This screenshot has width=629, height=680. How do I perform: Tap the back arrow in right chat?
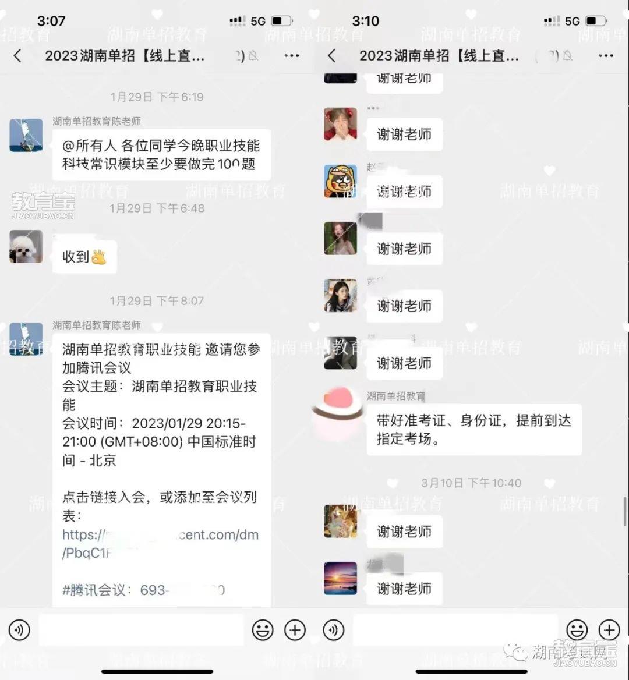pos(332,55)
